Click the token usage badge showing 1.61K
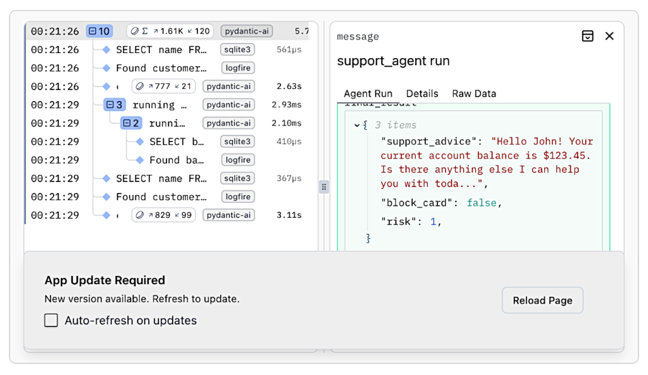Viewport: 648px width, 375px height. coord(170,31)
